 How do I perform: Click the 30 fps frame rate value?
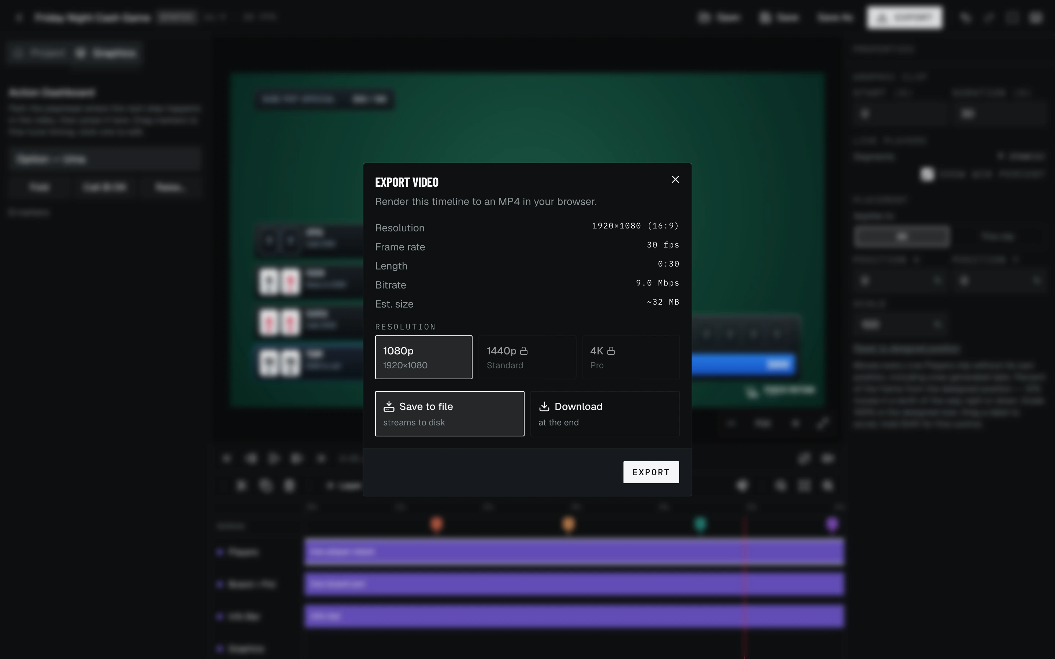coord(663,245)
